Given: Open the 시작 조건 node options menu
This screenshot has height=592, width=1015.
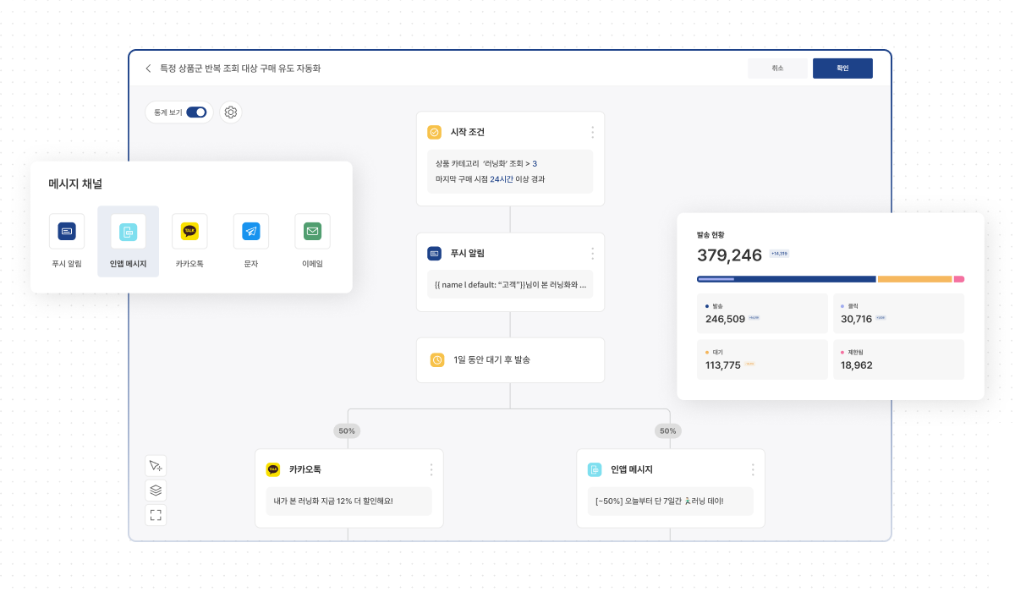Looking at the screenshot, I should coord(592,132).
